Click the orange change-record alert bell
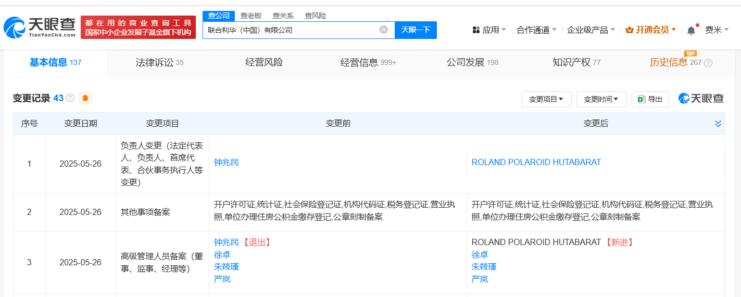Screen dimensions: 741x297 coord(85,98)
